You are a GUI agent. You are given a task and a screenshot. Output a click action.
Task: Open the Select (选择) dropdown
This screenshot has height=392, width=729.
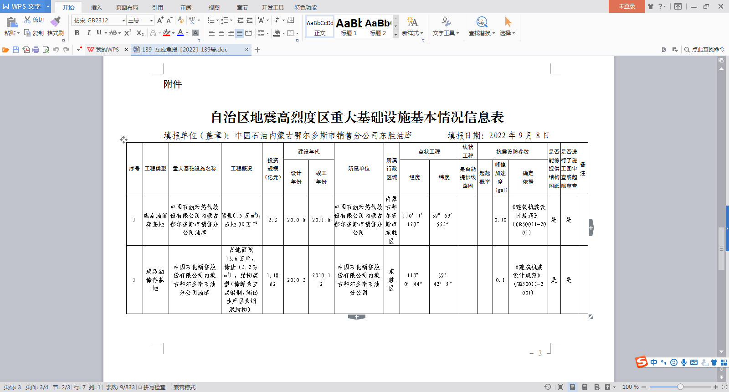click(507, 33)
